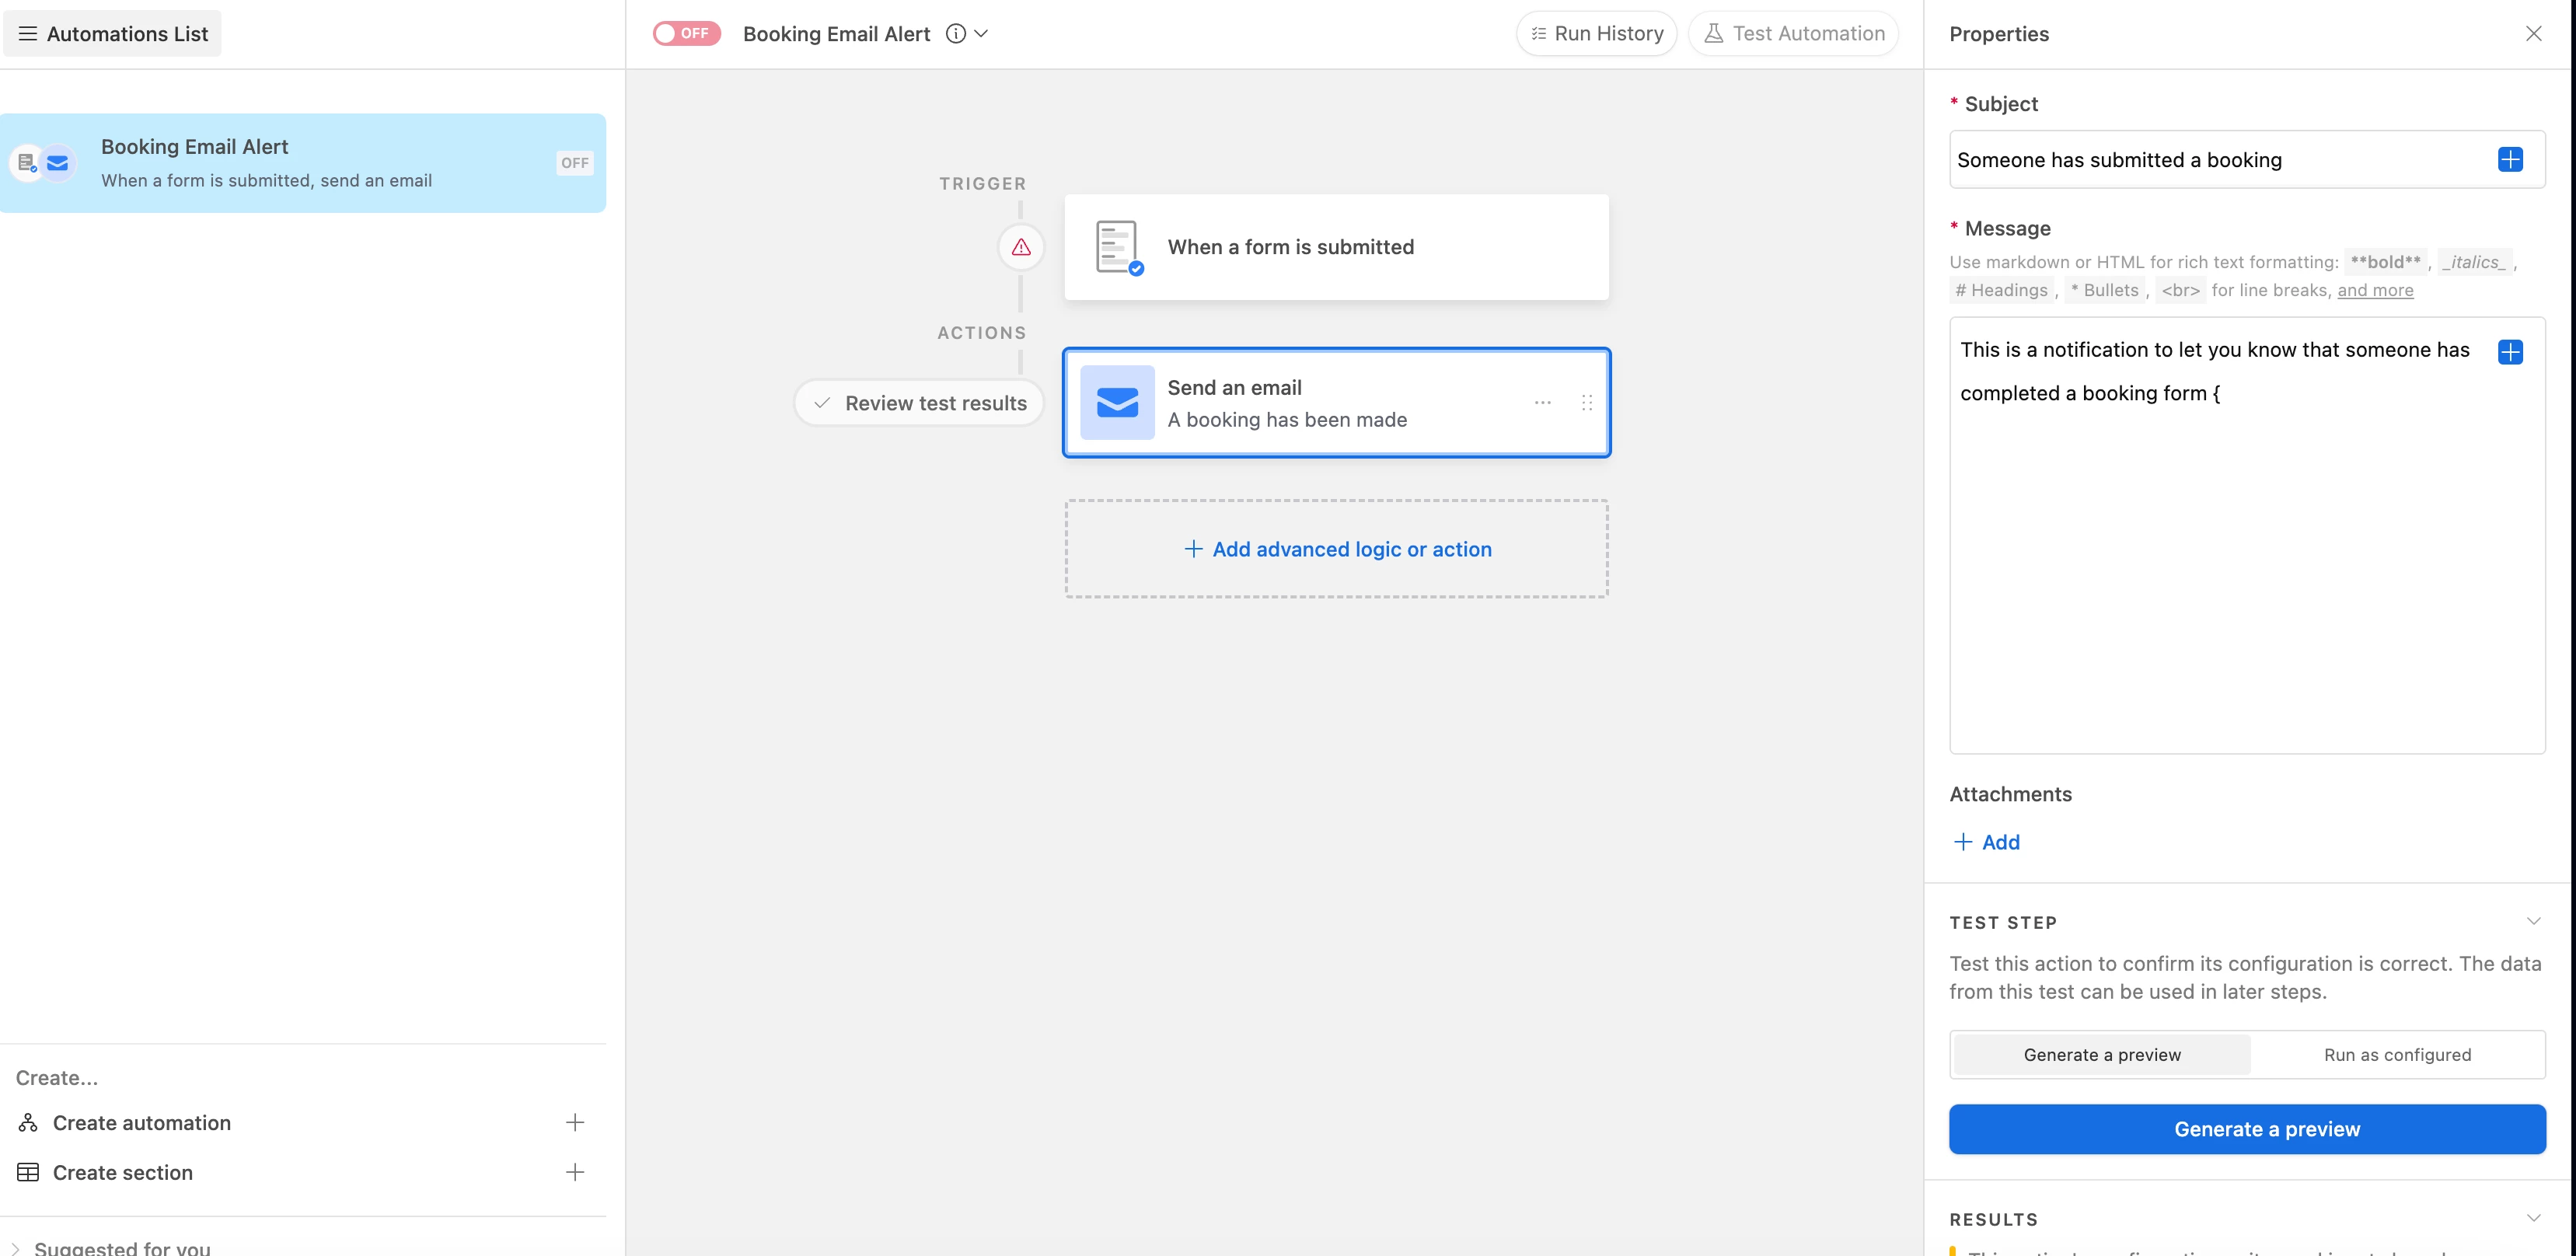Open Run History
The image size is (2576, 1256).
(x=1597, y=34)
